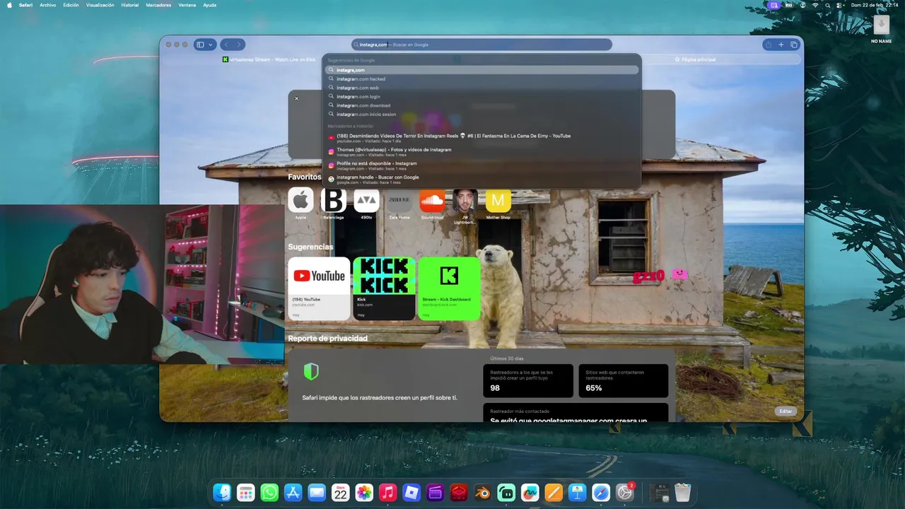Open the Soundcloud favorite icon
905x509 pixels.
pyautogui.click(x=432, y=201)
